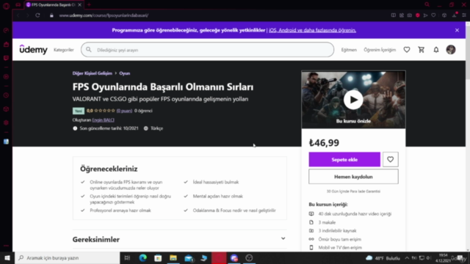Image resolution: width=470 pixels, height=264 pixels.
Task: Open Microsoft Store from taskbar
Action: [x=158, y=257]
